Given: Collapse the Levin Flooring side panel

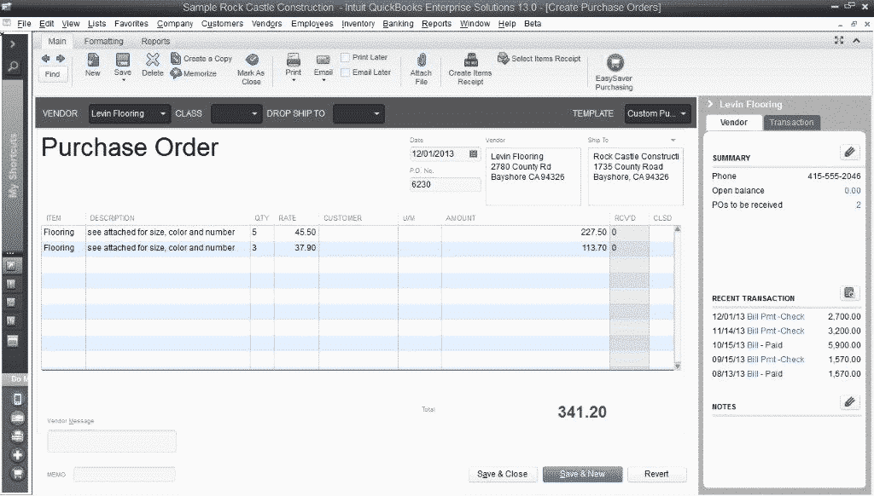Looking at the screenshot, I should pos(710,104).
